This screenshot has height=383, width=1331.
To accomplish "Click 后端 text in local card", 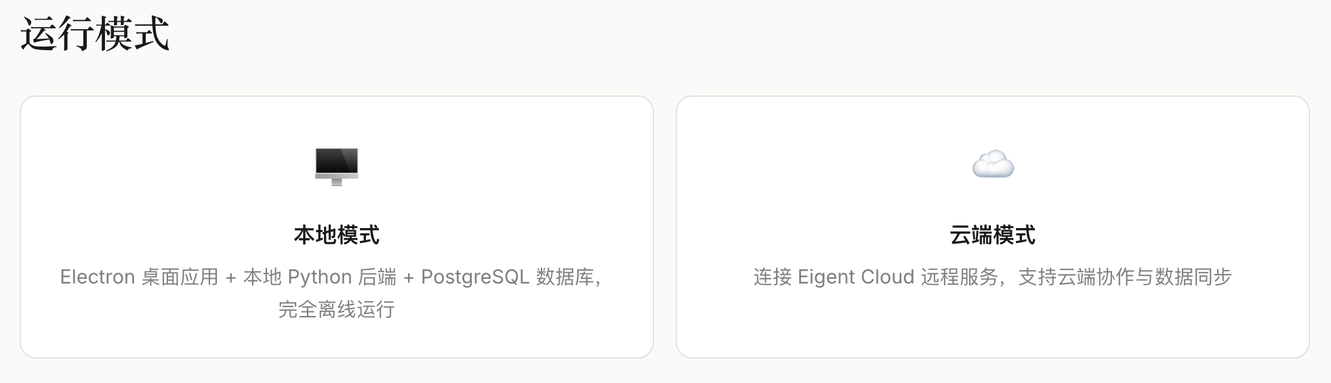I will [377, 277].
